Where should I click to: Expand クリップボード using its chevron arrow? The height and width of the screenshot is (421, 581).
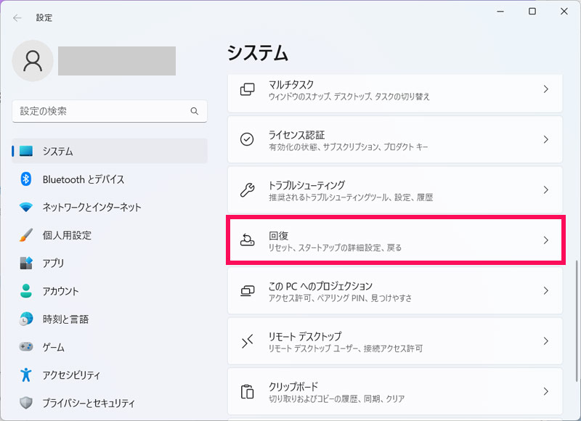click(x=545, y=391)
